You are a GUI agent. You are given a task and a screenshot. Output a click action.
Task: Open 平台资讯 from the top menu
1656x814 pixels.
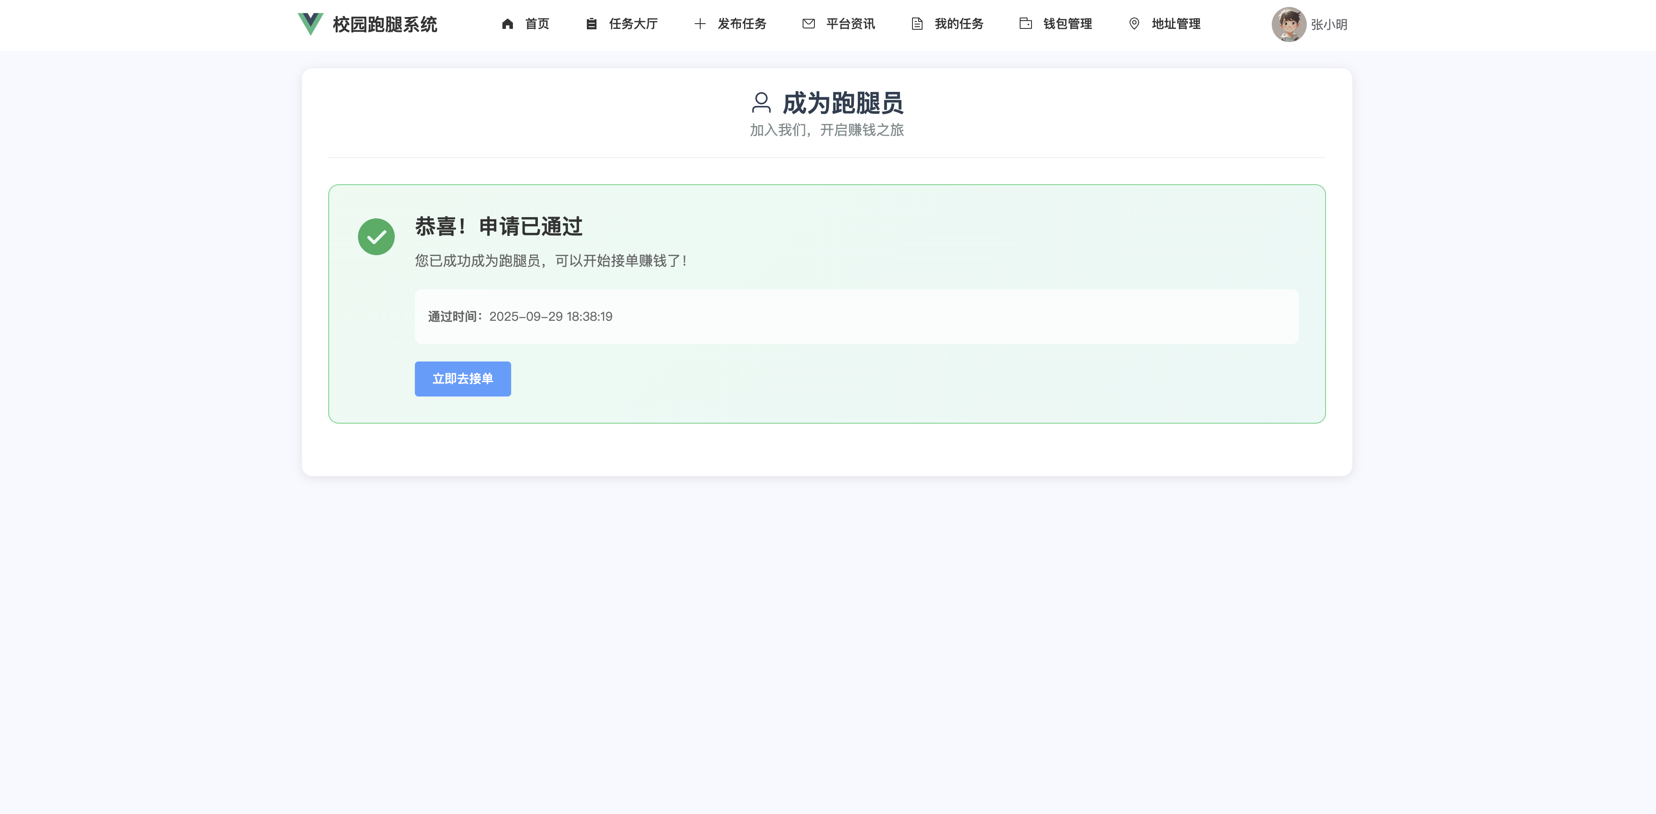tap(850, 24)
